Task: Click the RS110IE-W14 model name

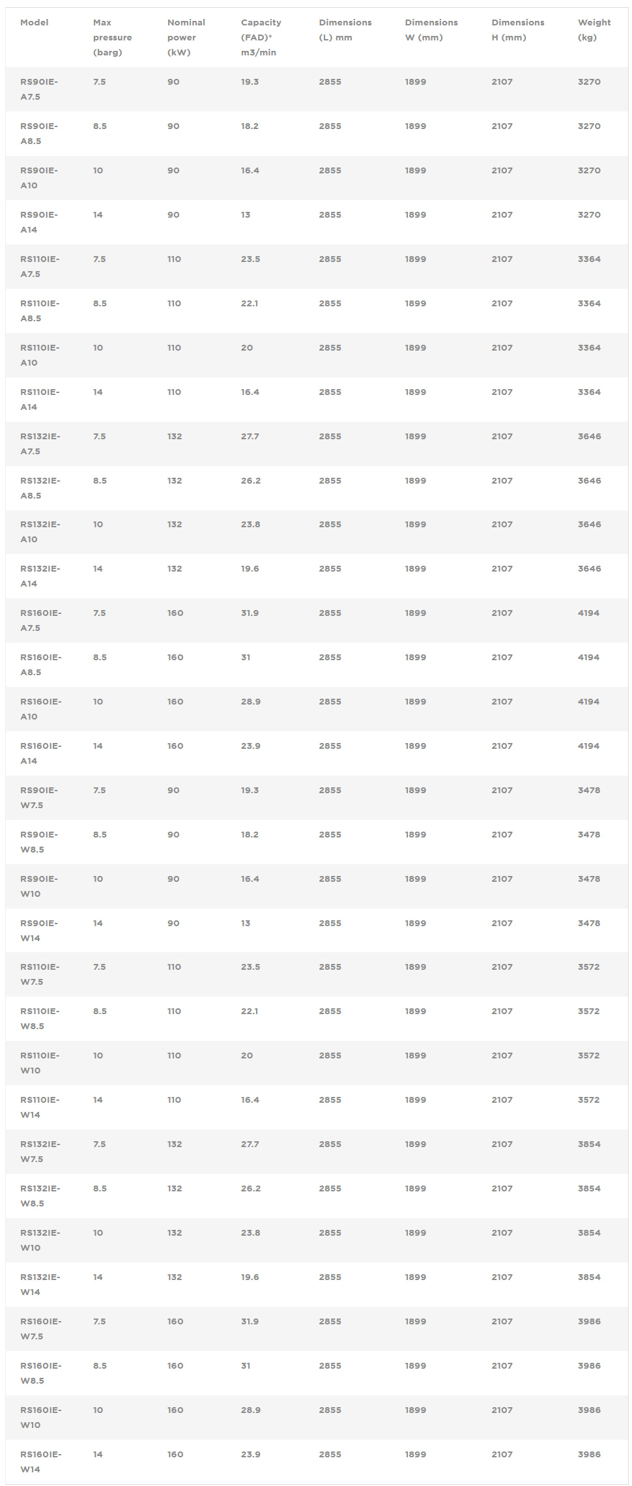Action: point(40,1107)
